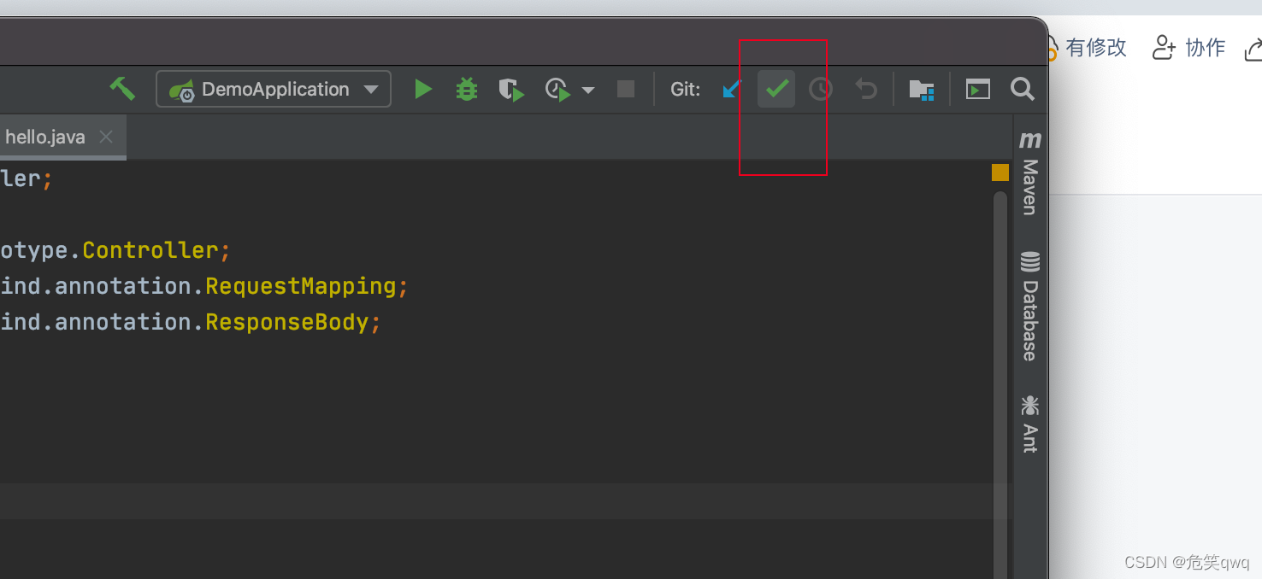Open the Maven tool window
Screen dimensions: 1262x579
(x=1030, y=173)
